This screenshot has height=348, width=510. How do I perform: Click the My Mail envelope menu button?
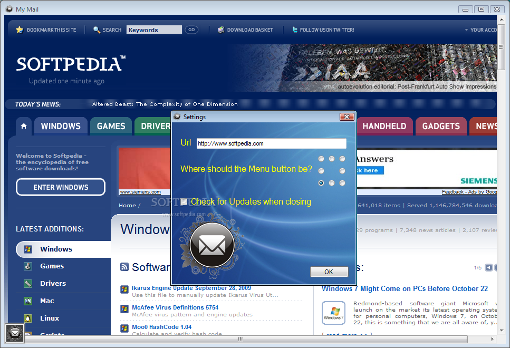coord(15,333)
